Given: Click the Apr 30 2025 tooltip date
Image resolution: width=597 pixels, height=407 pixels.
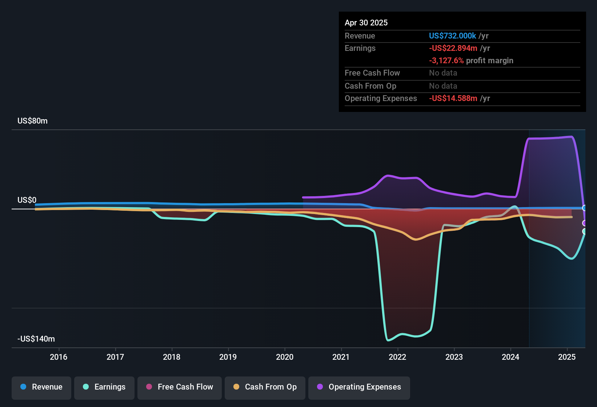Looking at the screenshot, I should pyautogui.click(x=366, y=23).
